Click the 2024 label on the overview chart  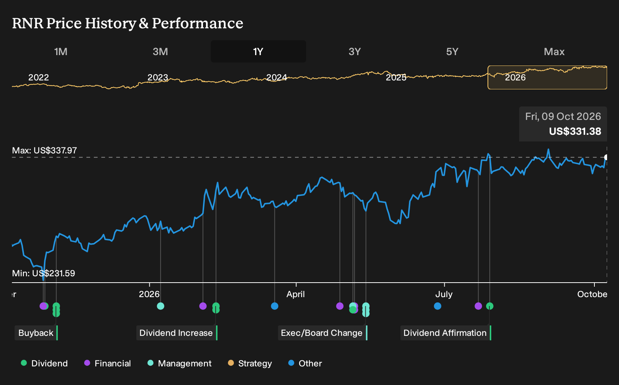(x=277, y=77)
